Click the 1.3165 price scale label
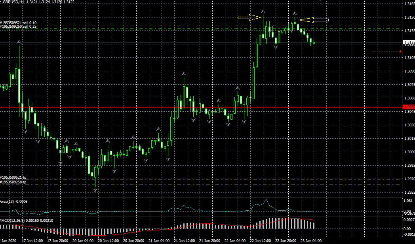This screenshot has width=415, height=244. 409,4
